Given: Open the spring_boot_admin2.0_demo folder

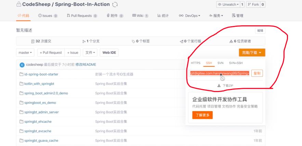Looking at the screenshot, I should [46, 93].
